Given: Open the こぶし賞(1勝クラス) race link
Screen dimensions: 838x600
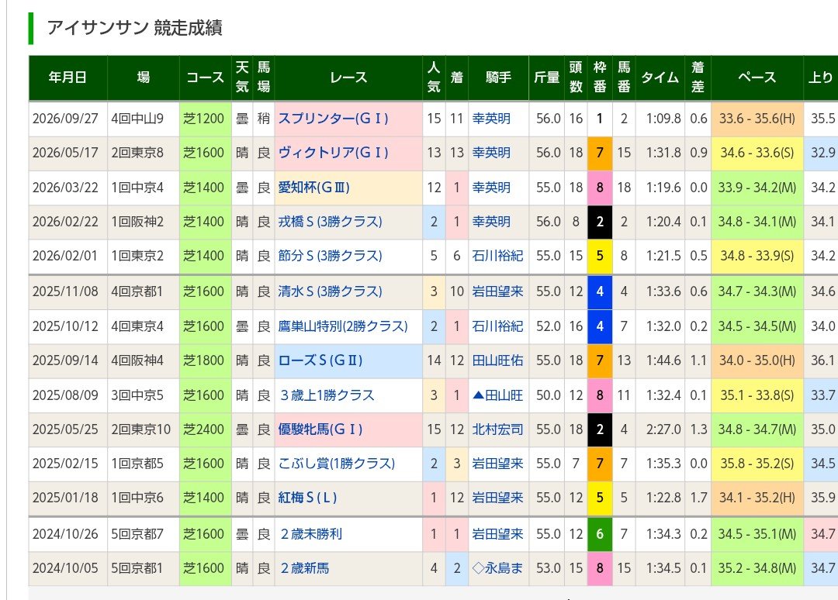Looking at the screenshot, I should (336, 464).
